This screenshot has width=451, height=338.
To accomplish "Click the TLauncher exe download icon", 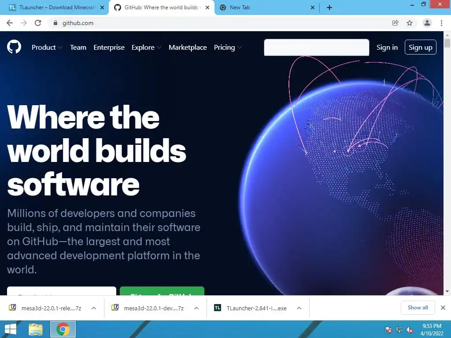I will click(x=218, y=308).
